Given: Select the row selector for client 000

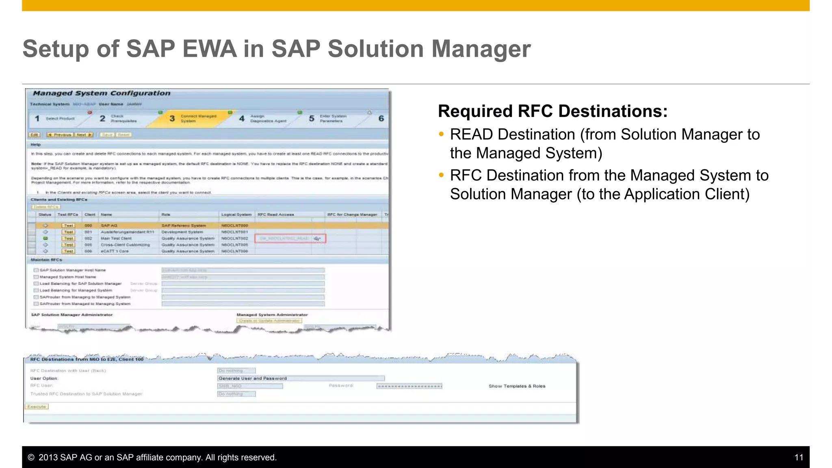Looking at the screenshot, I should [x=31, y=225].
